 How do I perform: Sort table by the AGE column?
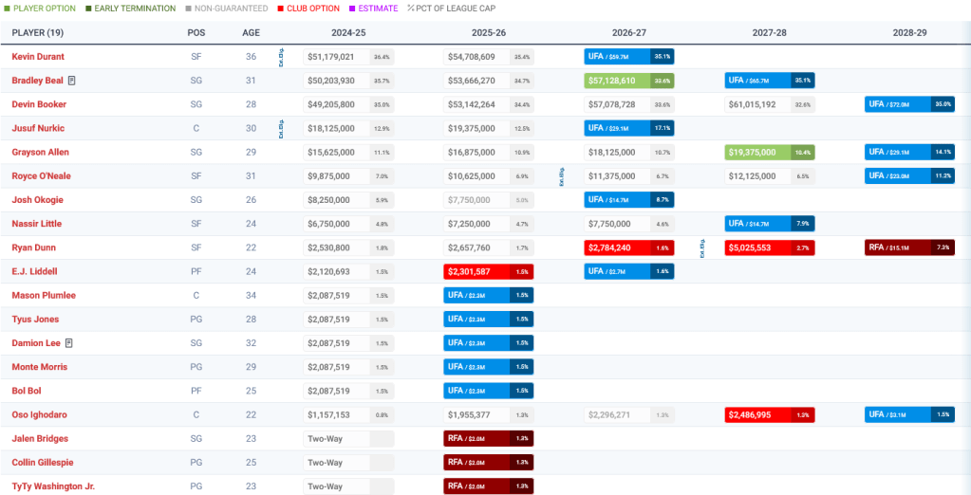(251, 32)
